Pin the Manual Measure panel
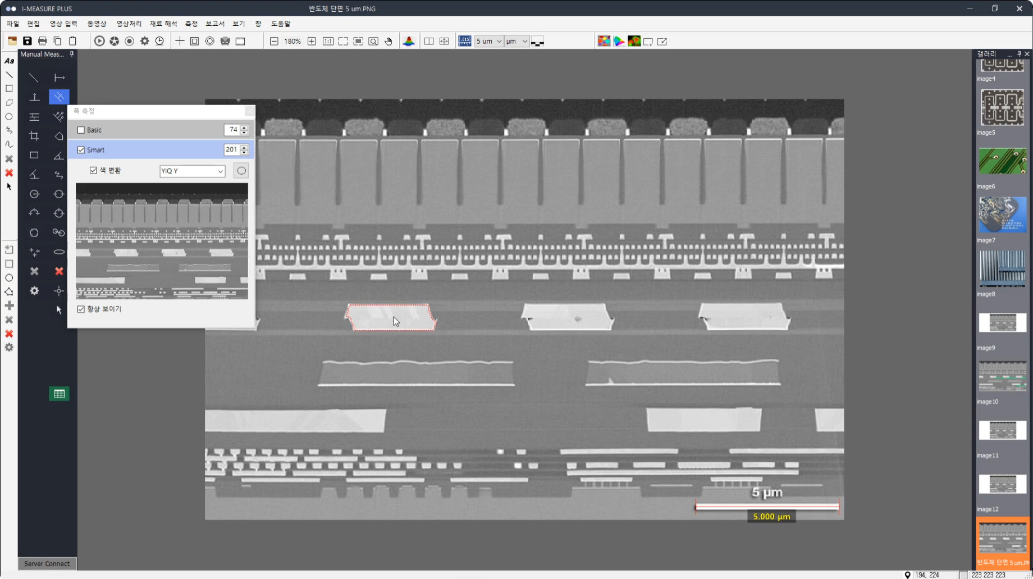This screenshot has height=579, width=1033. [x=72, y=54]
